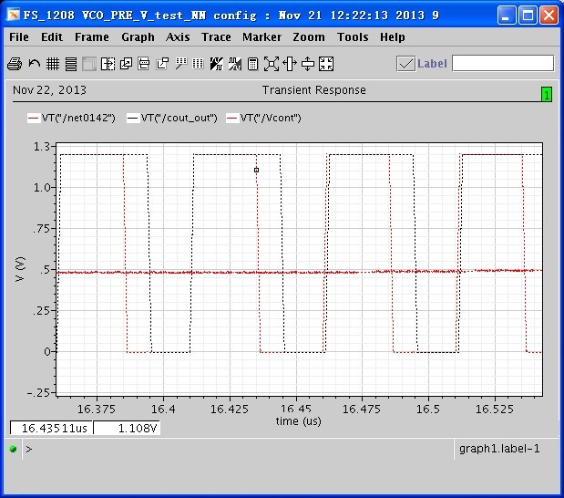The height and width of the screenshot is (498, 564).
Task: Click the horizontal strips layout icon
Action: click(x=70, y=63)
